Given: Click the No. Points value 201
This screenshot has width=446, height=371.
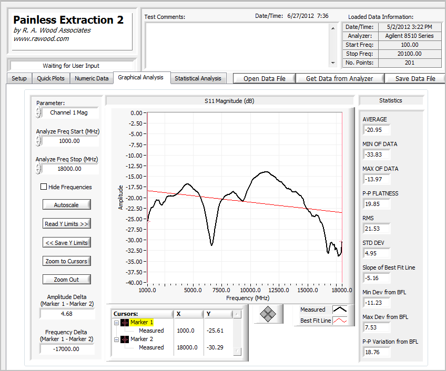Looking at the screenshot, I should [410, 63].
